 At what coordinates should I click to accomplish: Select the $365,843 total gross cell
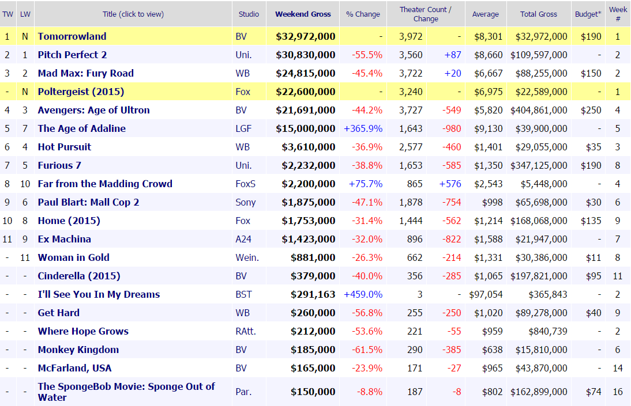[548, 295]
